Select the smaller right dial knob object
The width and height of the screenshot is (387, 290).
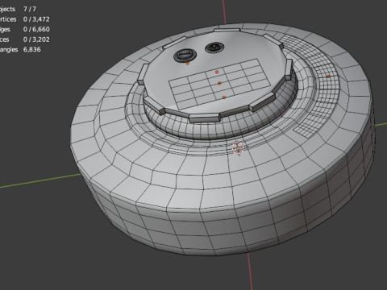click(x=214, y=48)
